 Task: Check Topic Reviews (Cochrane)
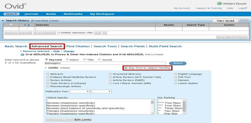(x=48, y=83)
